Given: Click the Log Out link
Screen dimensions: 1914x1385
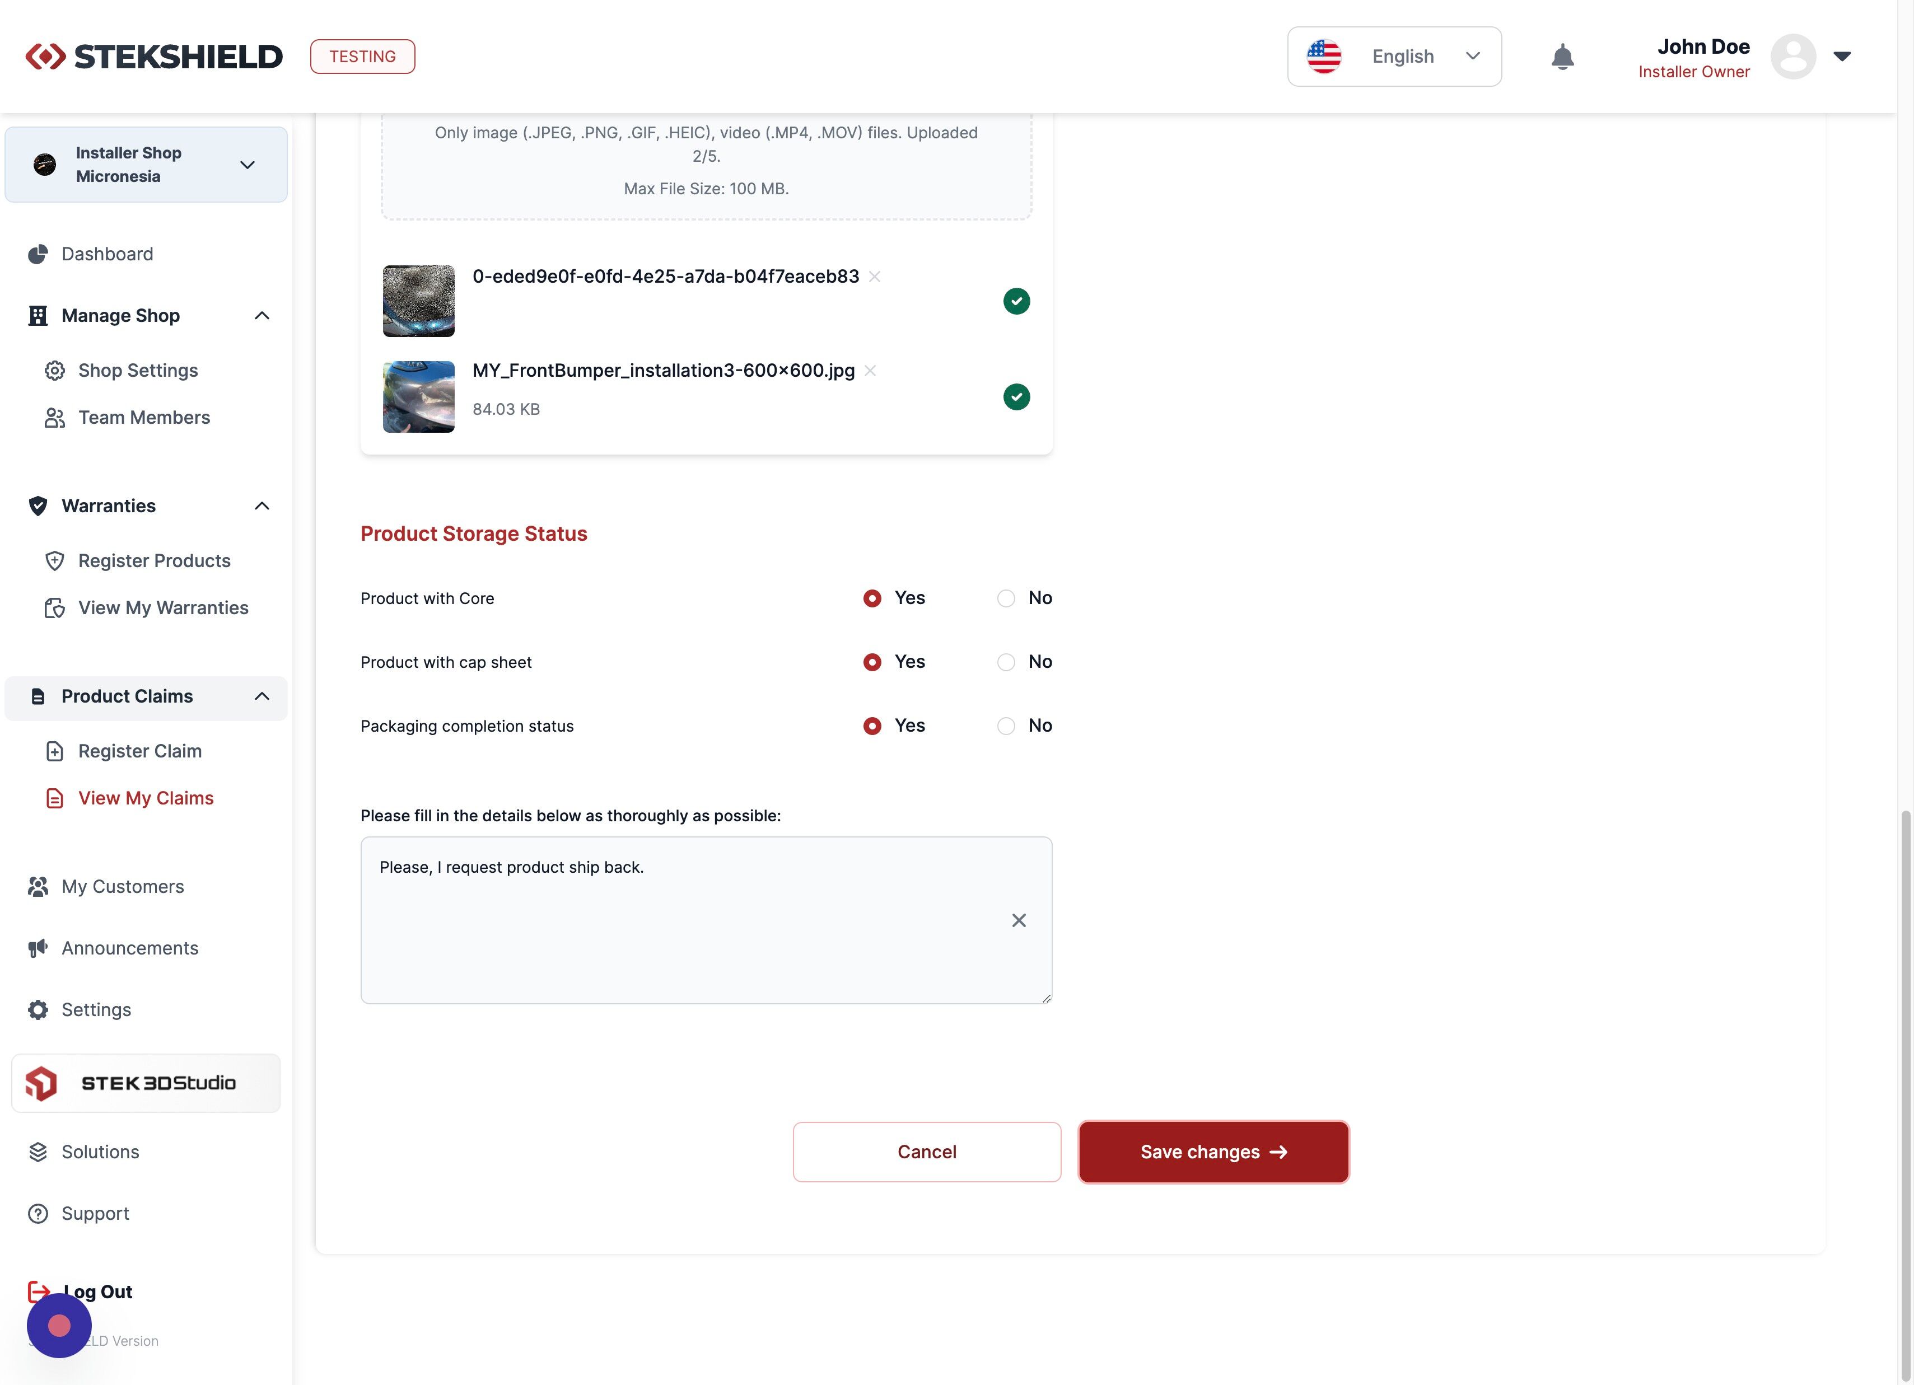Looking at the screenshot, I should click(98, 1292).
